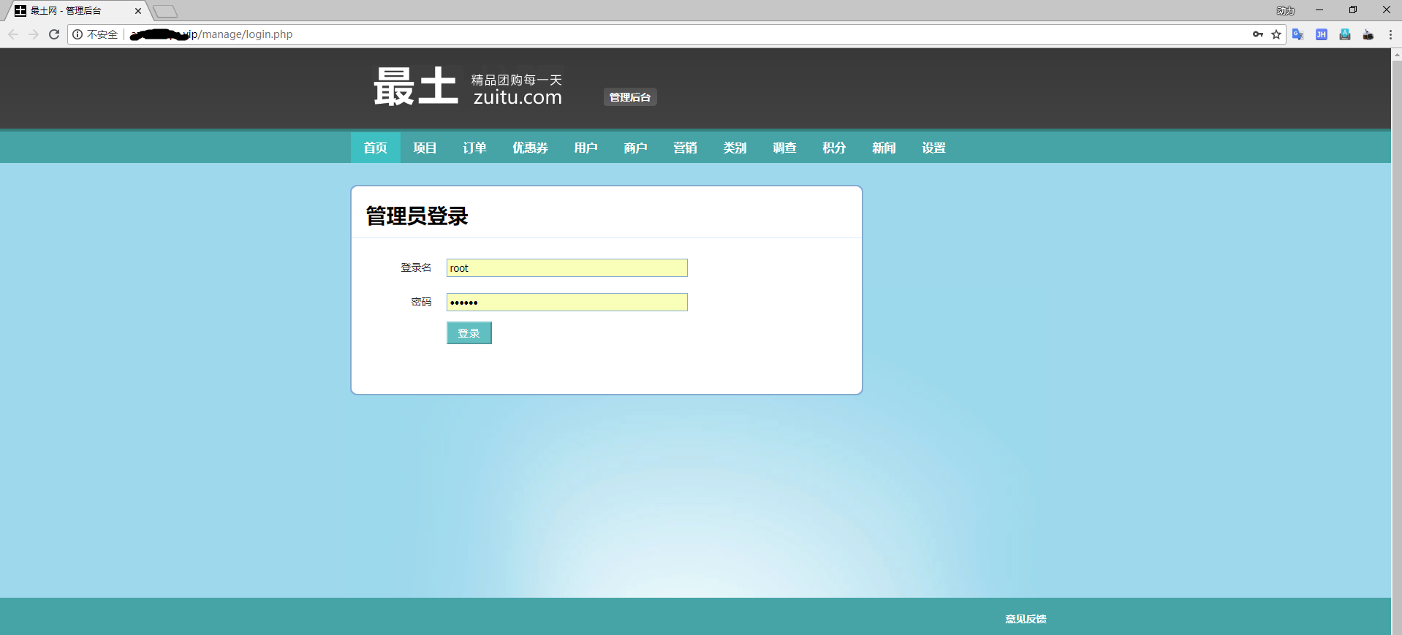Viewport: 1402px width, 635px height.
Task: Open the 设置 navigation tab
Action: click(x=933, y=148)
